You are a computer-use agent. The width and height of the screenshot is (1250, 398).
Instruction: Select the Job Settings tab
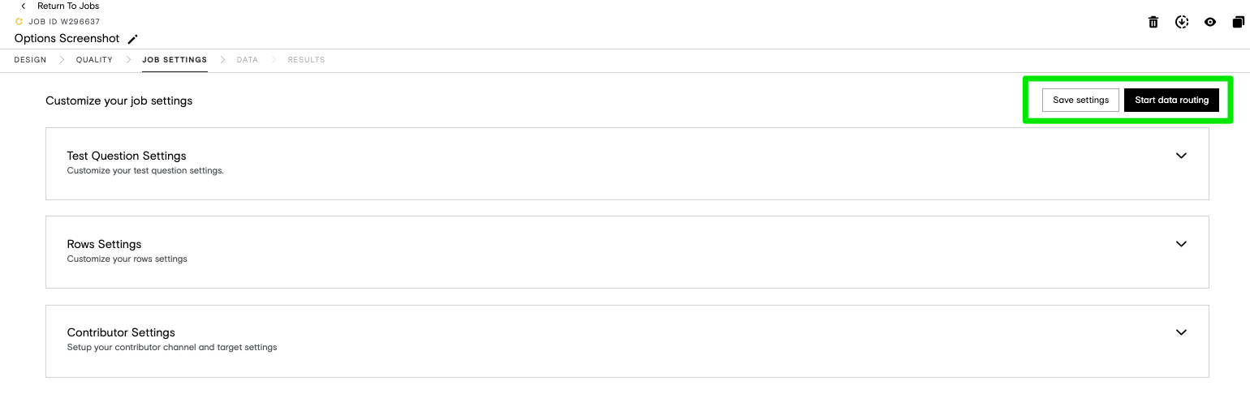175,60
